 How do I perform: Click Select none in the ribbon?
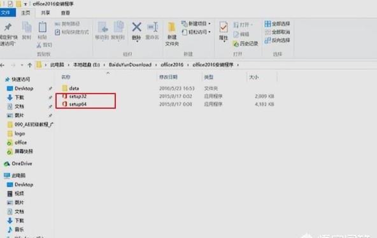point(277,32)
